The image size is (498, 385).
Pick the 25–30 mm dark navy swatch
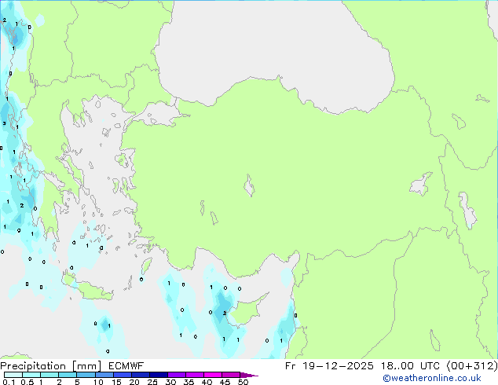[158, 375]
